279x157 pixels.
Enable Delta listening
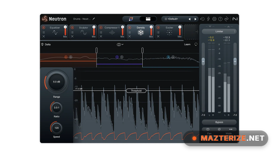coord(46,45)
